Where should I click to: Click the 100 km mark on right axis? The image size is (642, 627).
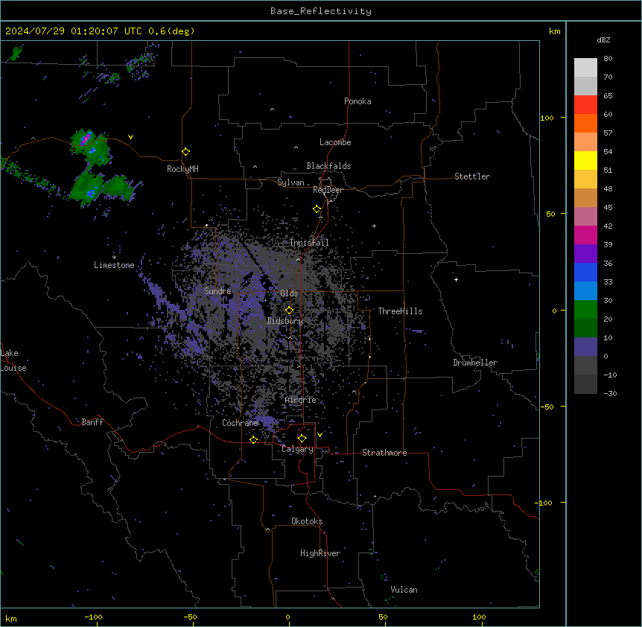pyautogui.click(x=547, y=118)
